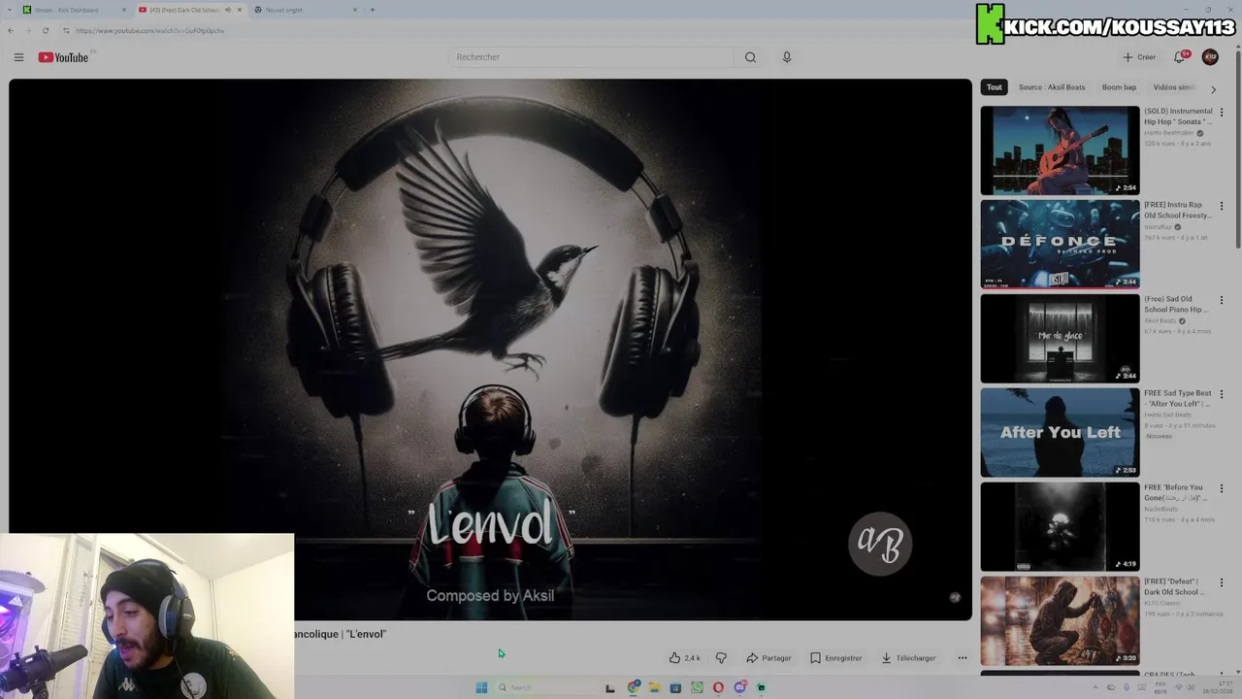Click the video player to pause
This screenshot has width=1242, height=699.
490,349
